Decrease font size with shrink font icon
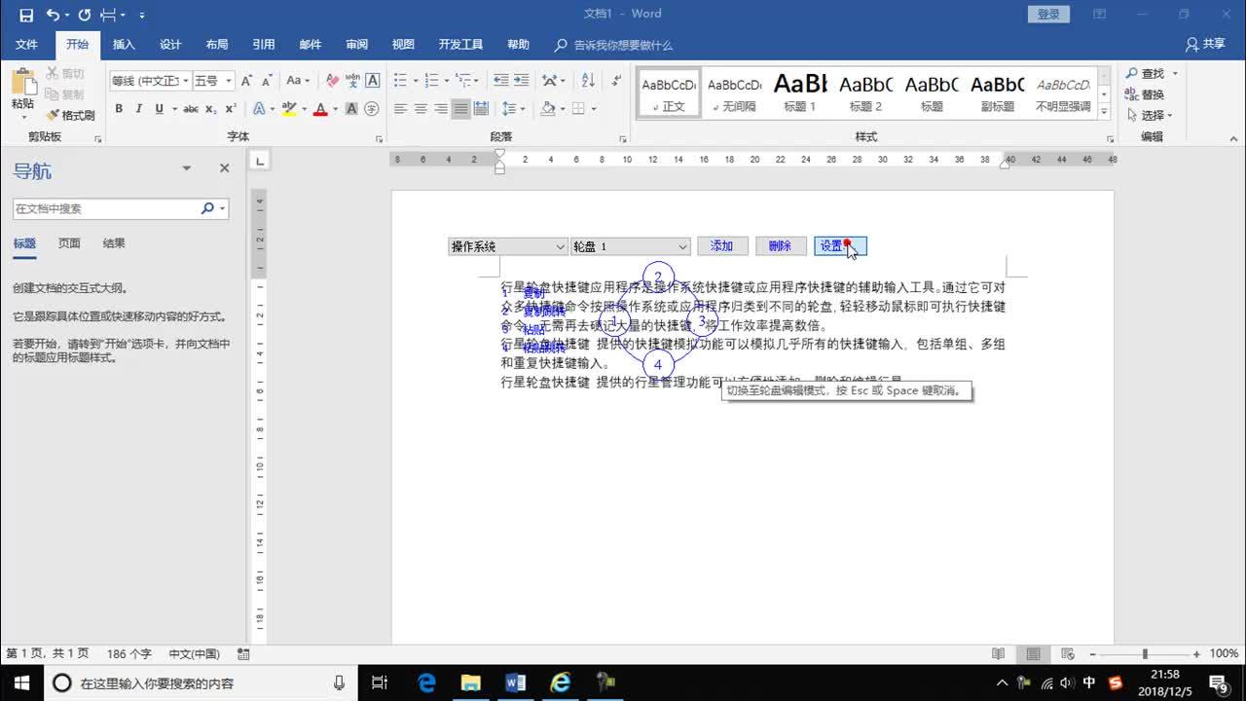Viewport: 1246px width, 701px height. (x=267, y=81)
